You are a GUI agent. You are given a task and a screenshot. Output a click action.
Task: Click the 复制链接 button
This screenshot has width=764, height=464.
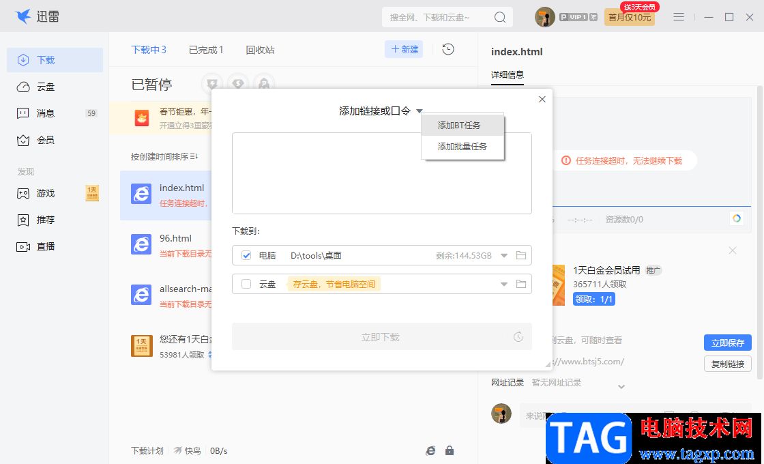(727, 364)
